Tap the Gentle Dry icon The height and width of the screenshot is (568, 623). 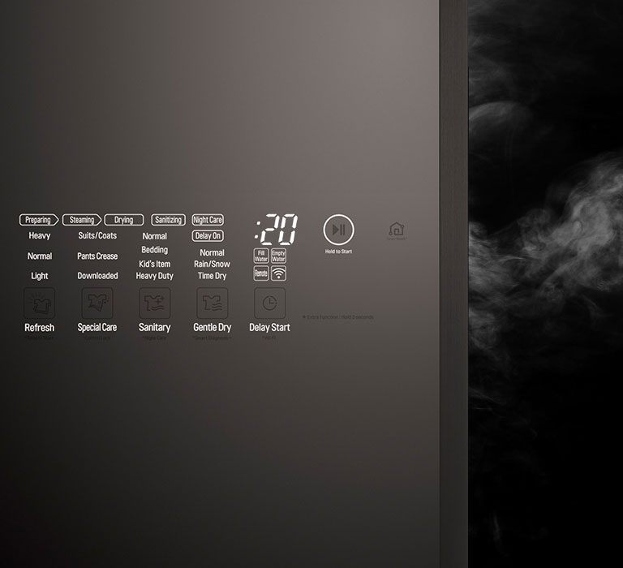[212, 303]
